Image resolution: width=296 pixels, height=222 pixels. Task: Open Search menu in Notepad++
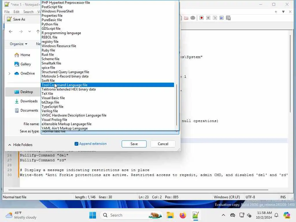tap(28, 12)
